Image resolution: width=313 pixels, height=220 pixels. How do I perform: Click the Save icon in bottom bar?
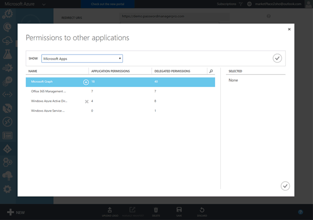pyautogui.click(x=179, y=211)
